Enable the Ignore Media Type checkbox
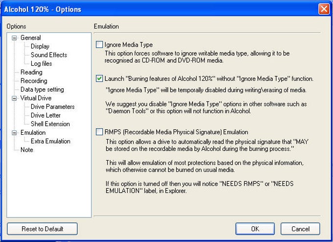Viewport: 333px width, 242px height. (x=99, y=45)
